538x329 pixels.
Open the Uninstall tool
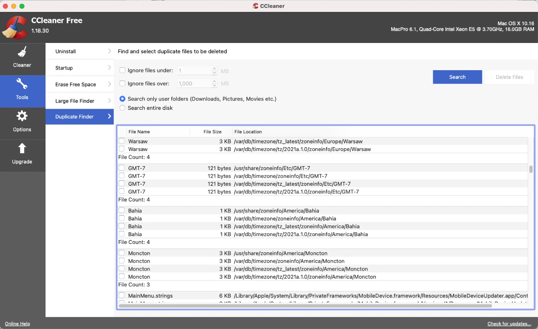[80, 51]
